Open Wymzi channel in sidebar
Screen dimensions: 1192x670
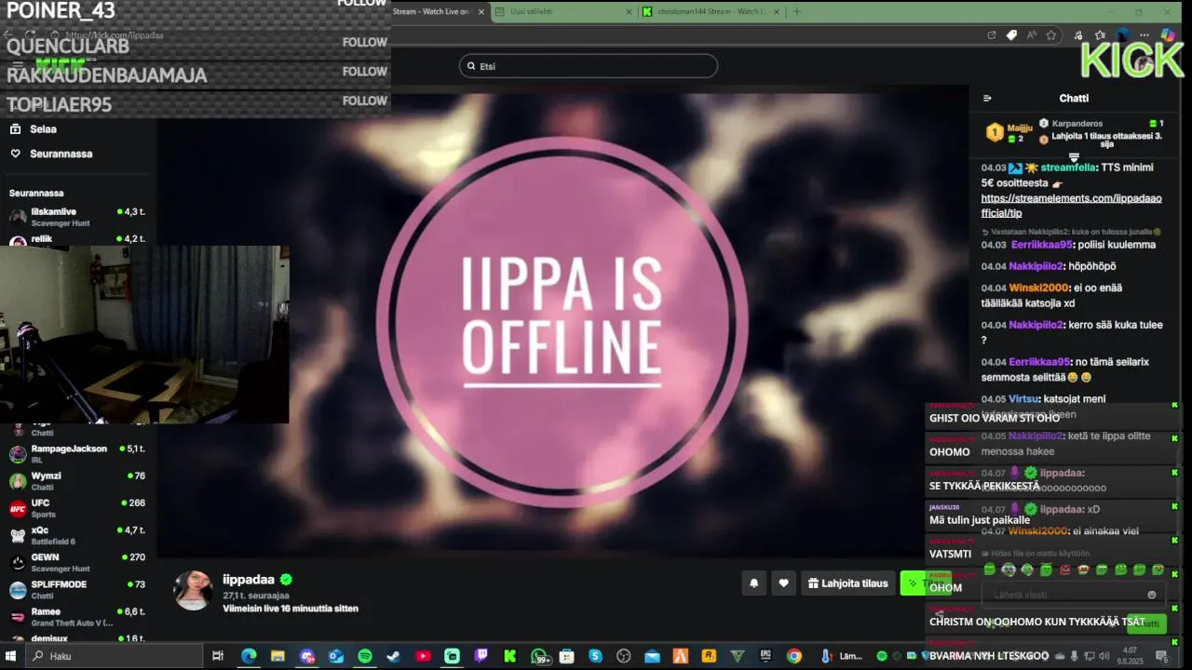[77, 481]
